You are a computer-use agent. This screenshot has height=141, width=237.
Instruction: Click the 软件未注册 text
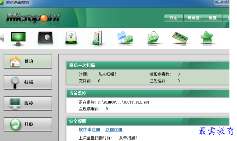point(89,130)
